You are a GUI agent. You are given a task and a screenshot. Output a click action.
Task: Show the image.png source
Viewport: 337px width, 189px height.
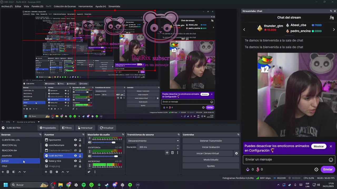pyautogui.click(x=75, y=166)
